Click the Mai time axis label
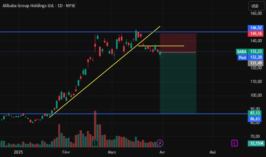Screen dimensions: 266x157 [x=213, y=152]
